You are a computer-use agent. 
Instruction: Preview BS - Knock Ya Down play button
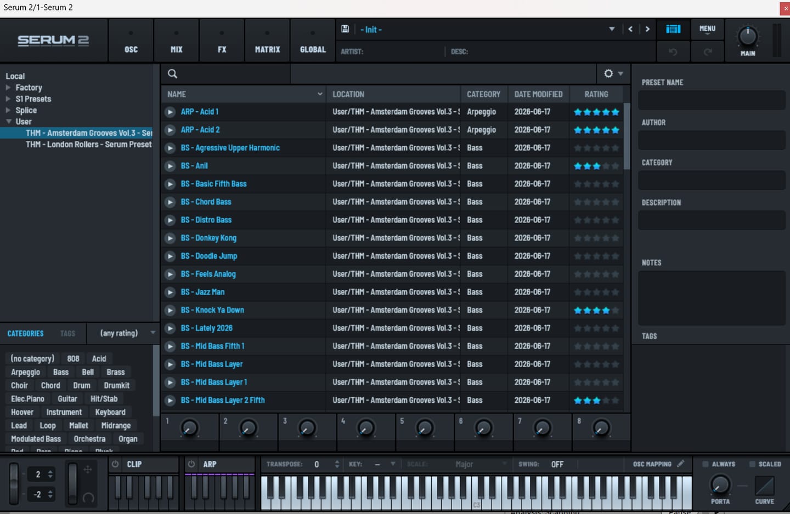[170, 311]
